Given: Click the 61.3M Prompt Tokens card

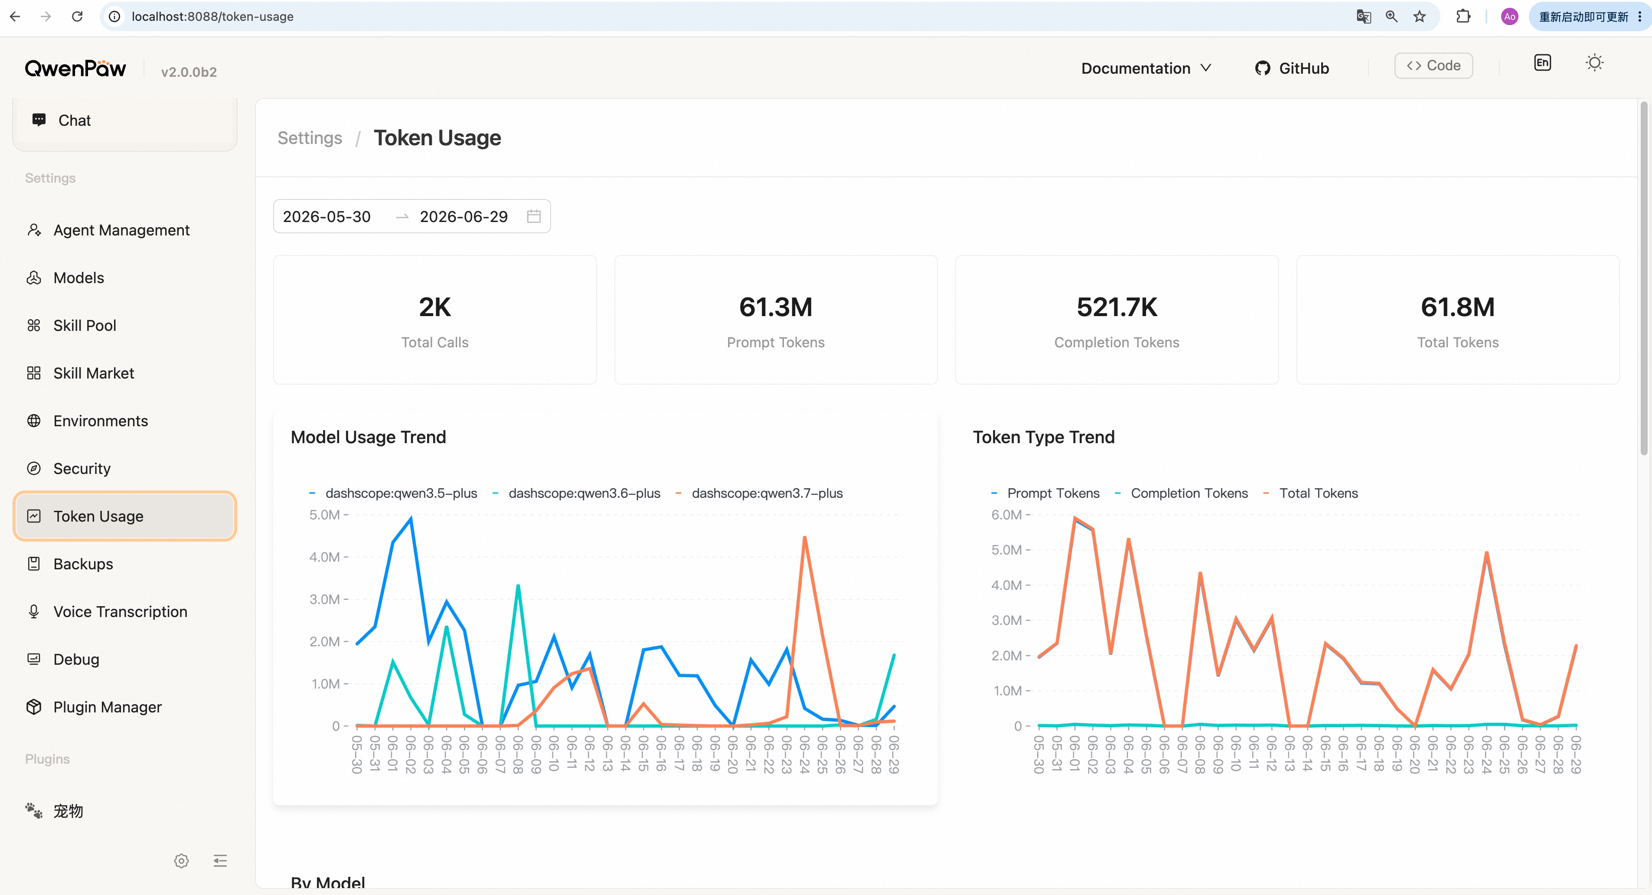Looking at the screenshot, I should [776, 320].
